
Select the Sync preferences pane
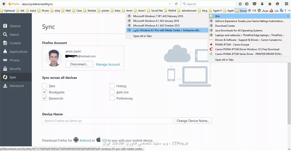(x=16, y=77)
